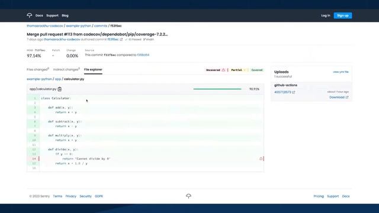Copy the app/calculator.py file path

[60, 89]
